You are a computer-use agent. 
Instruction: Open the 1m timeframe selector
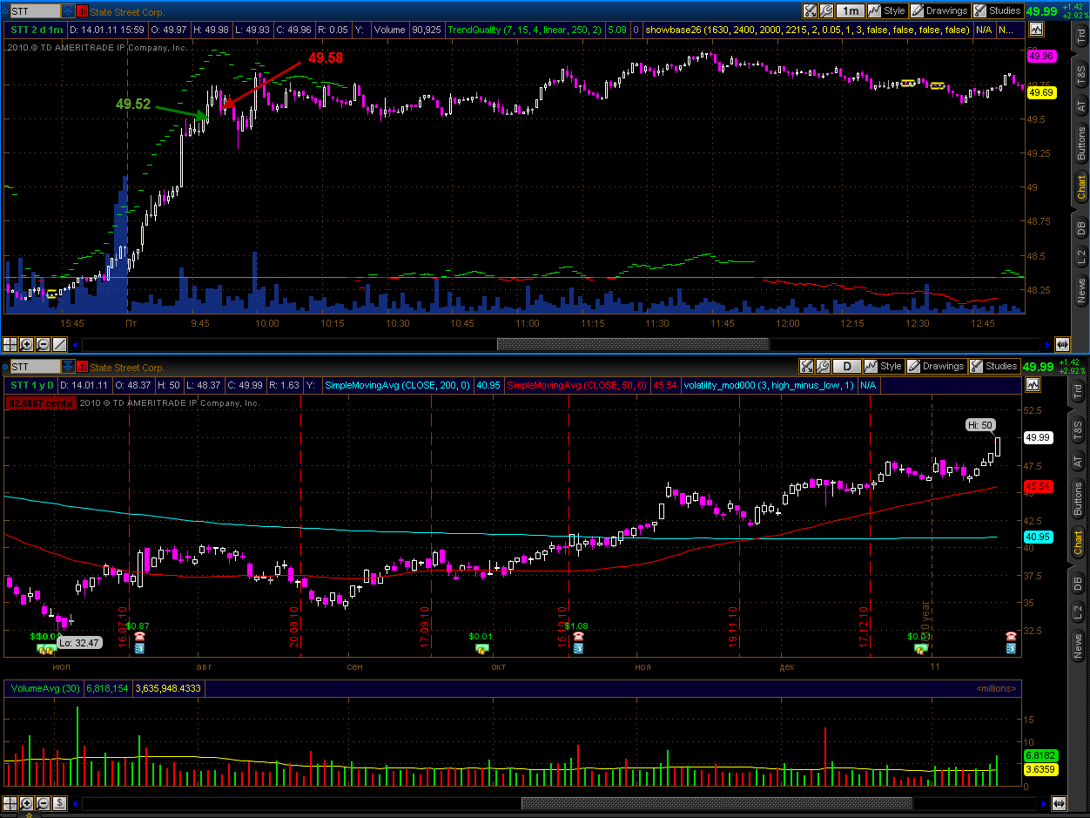(x=850, y=11)
